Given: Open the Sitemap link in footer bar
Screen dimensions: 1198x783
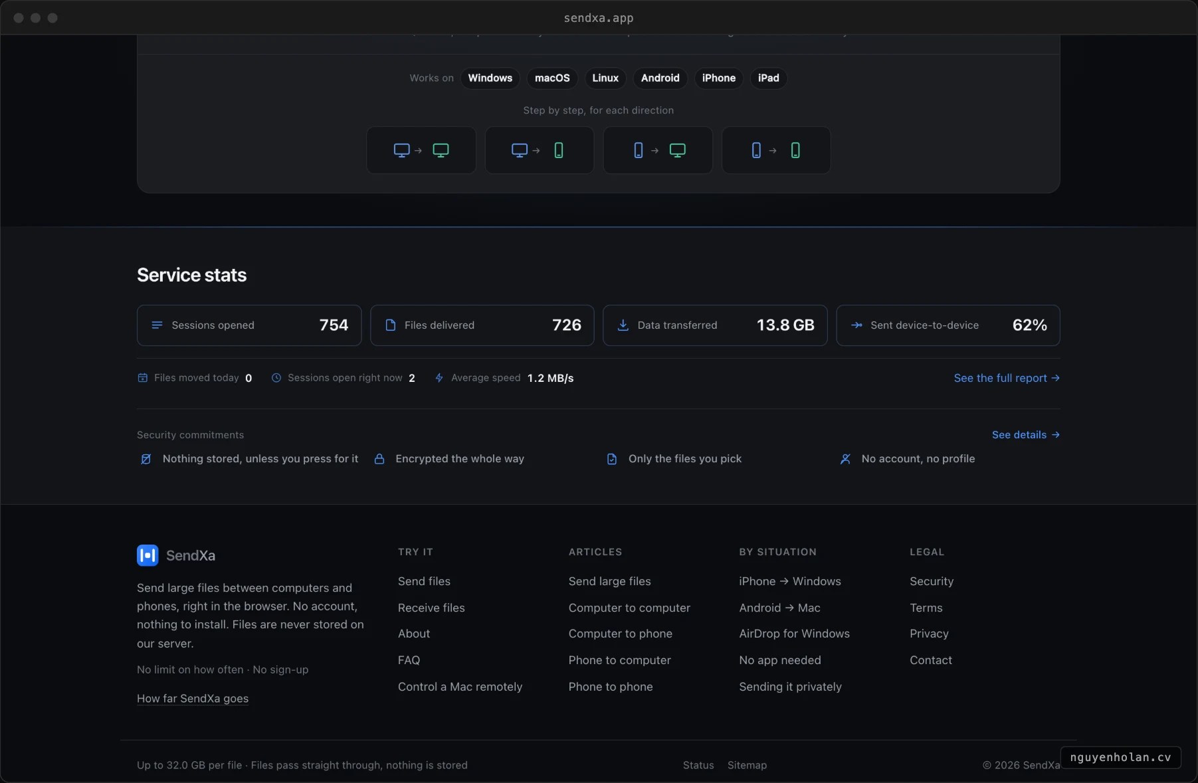Looking at the screenshot, I should click(747, 765).
